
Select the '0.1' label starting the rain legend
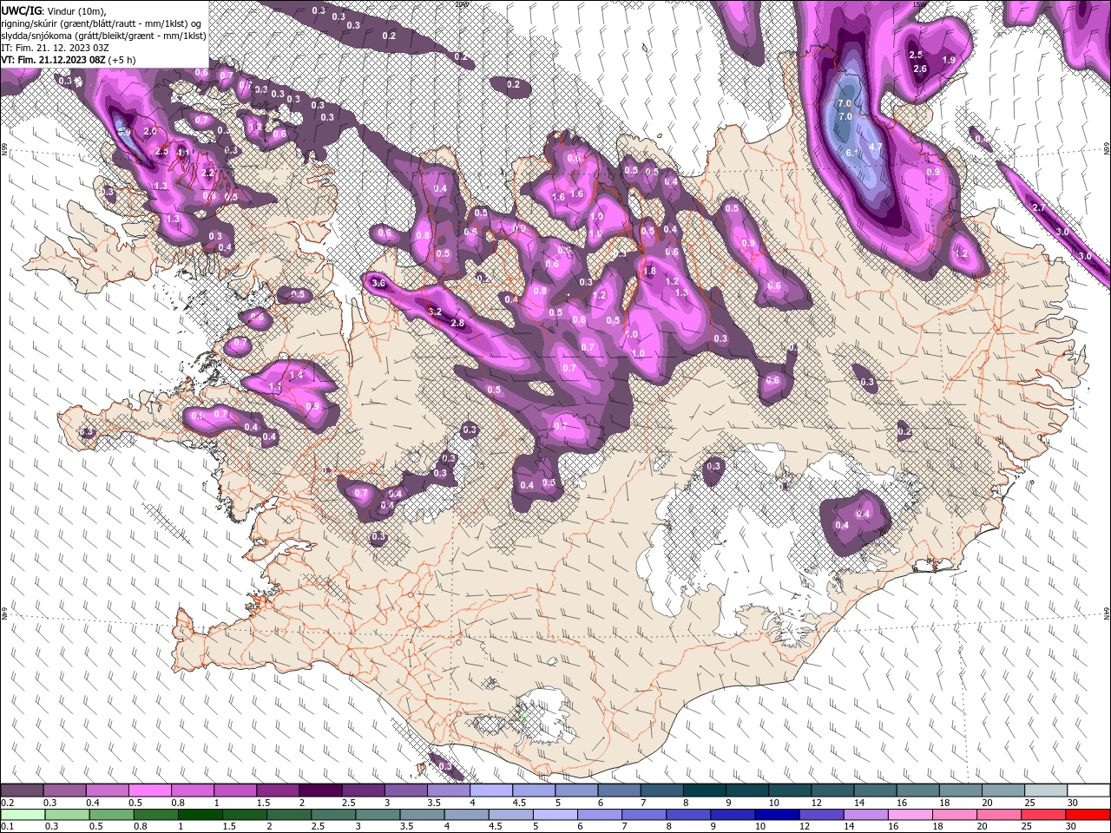(x=8, y=827)
